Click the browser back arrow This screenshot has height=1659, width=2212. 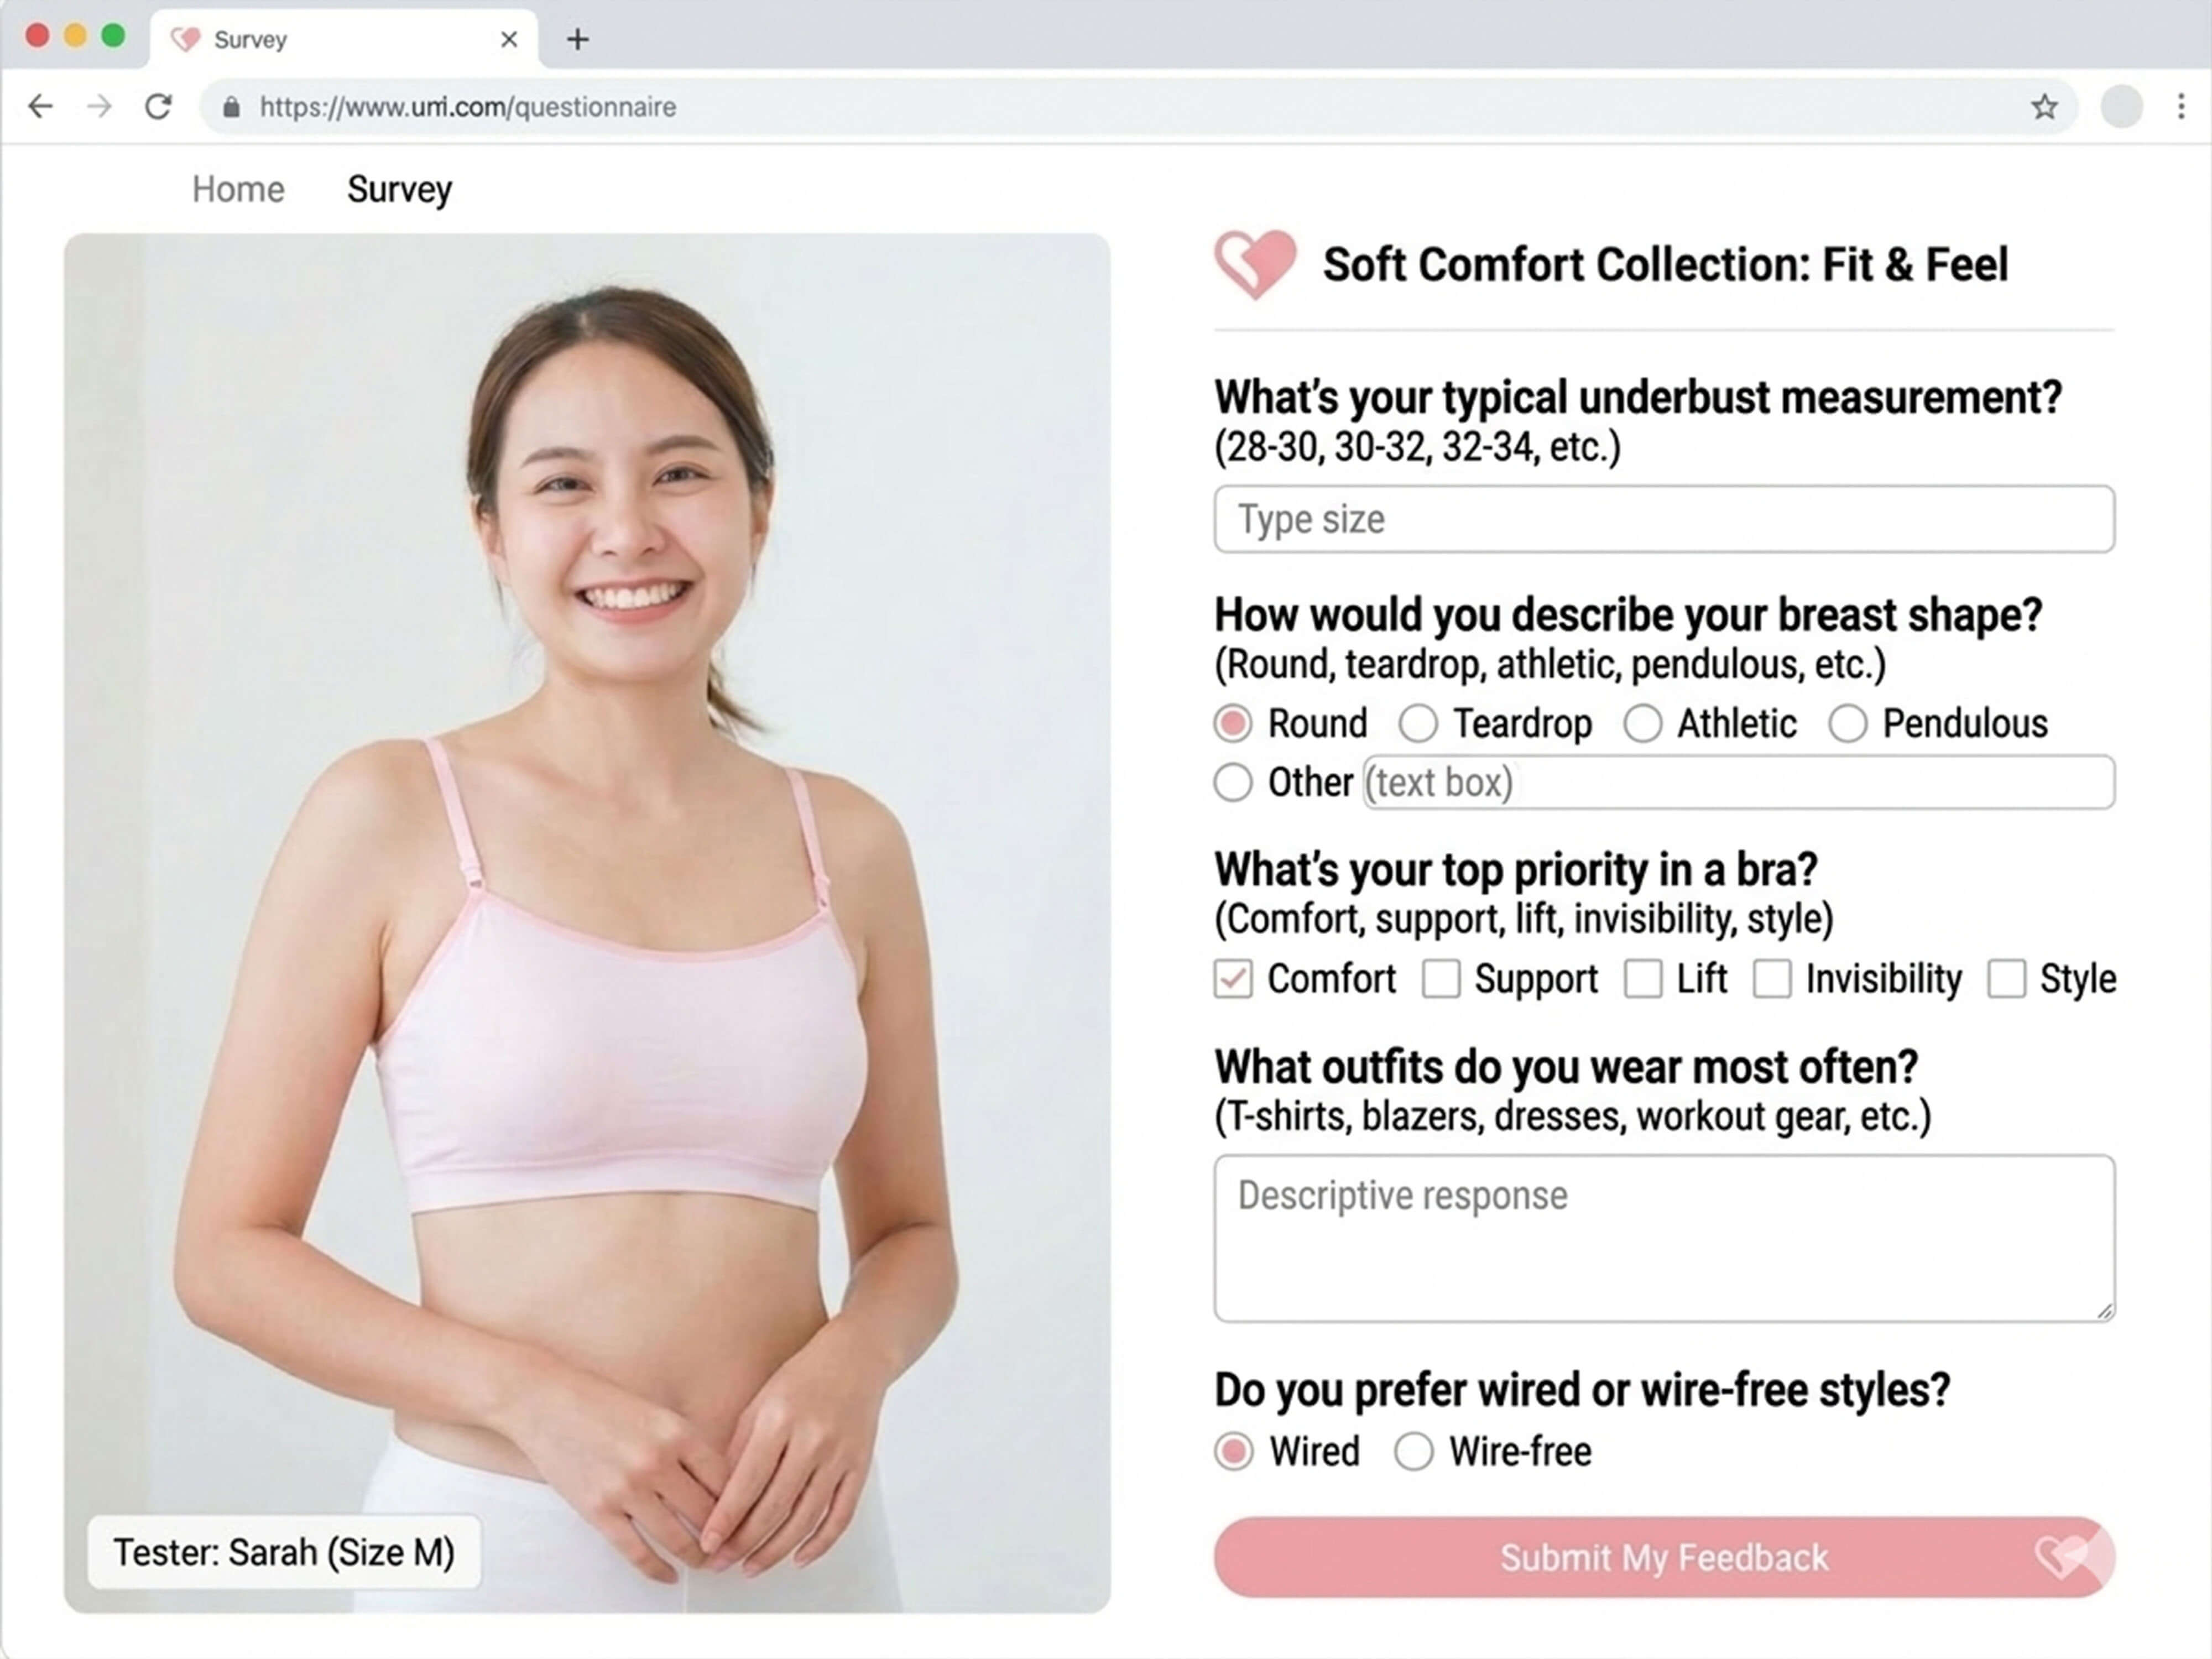point(41,107)
